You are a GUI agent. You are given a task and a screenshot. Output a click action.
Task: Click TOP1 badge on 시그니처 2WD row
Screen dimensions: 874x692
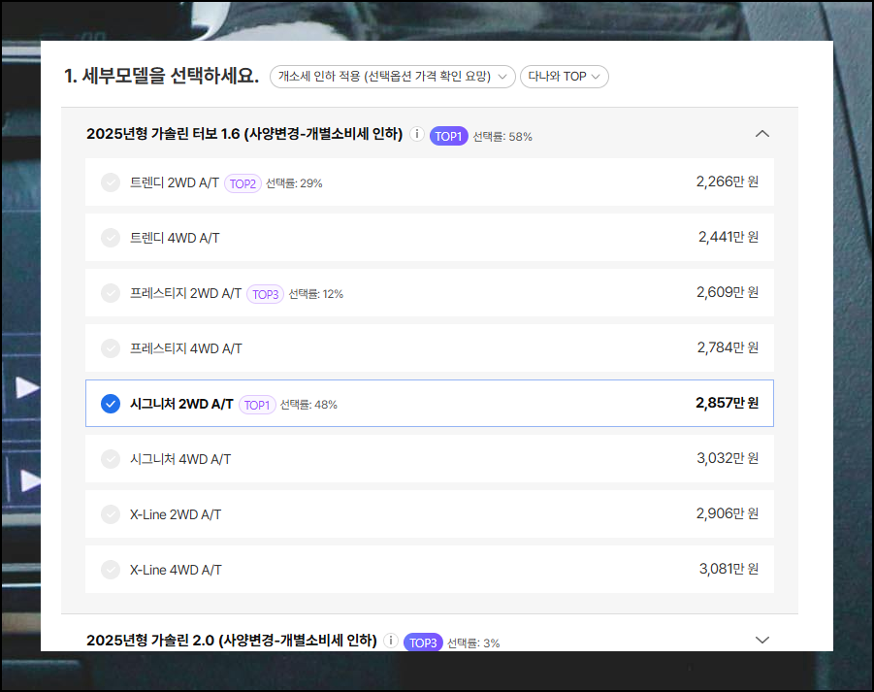[x=257, y=405]
